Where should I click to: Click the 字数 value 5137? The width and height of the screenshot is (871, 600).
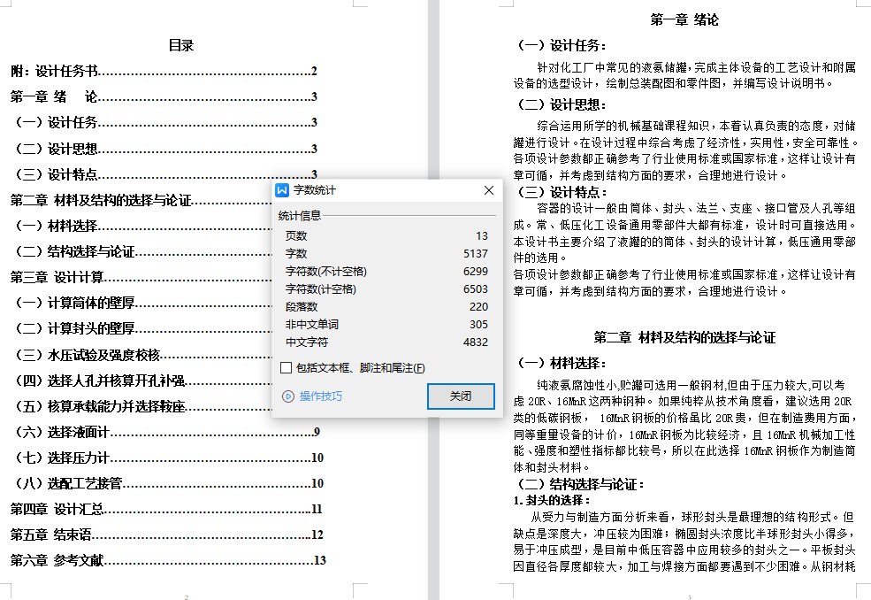(475, 254)
